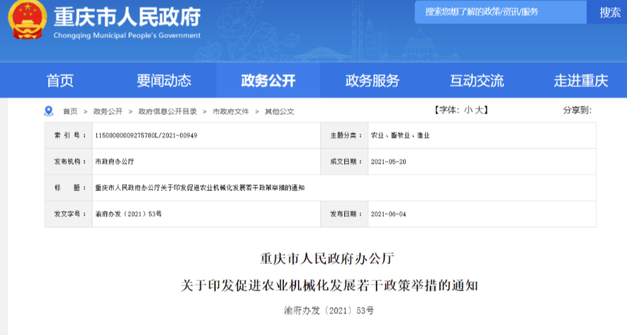Click the written date 2021-05-20
Image resolution: width=627 pixels, height=335 pixels.
pyautogui.click(x=388, y=162)
